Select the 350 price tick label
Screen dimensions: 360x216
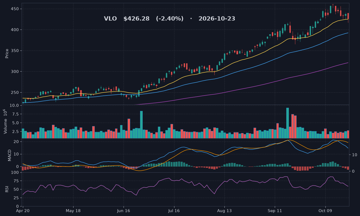tap(15, 51)
